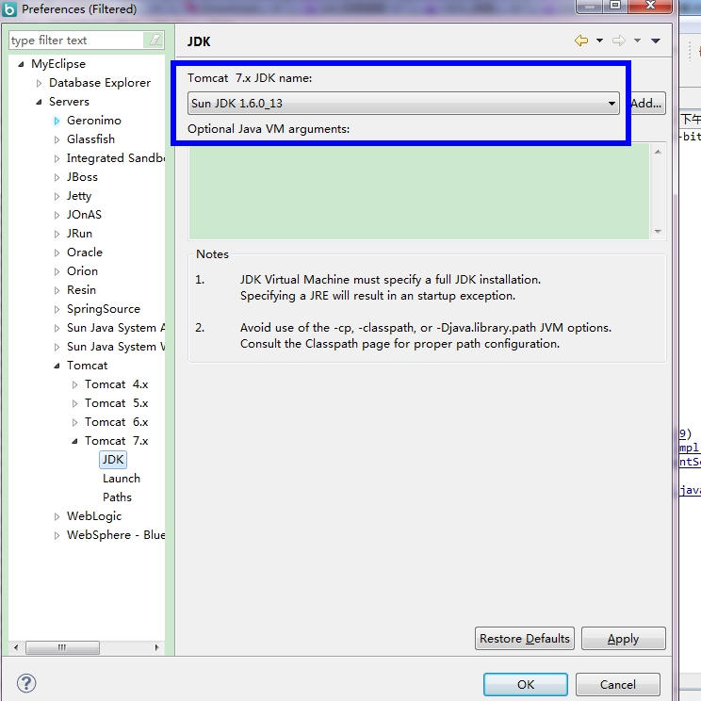Expand the Jetty server node

tap(57, 196)
